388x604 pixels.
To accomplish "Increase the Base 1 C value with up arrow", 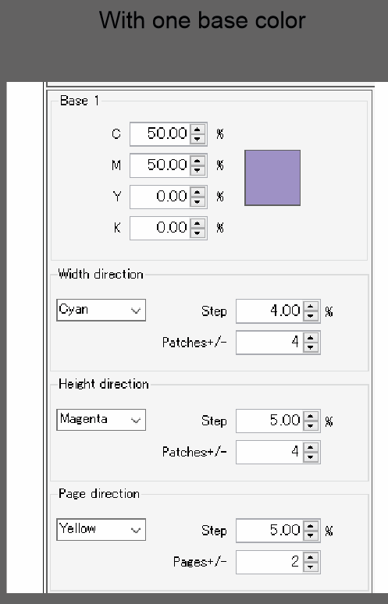I will tap(198, 130).
